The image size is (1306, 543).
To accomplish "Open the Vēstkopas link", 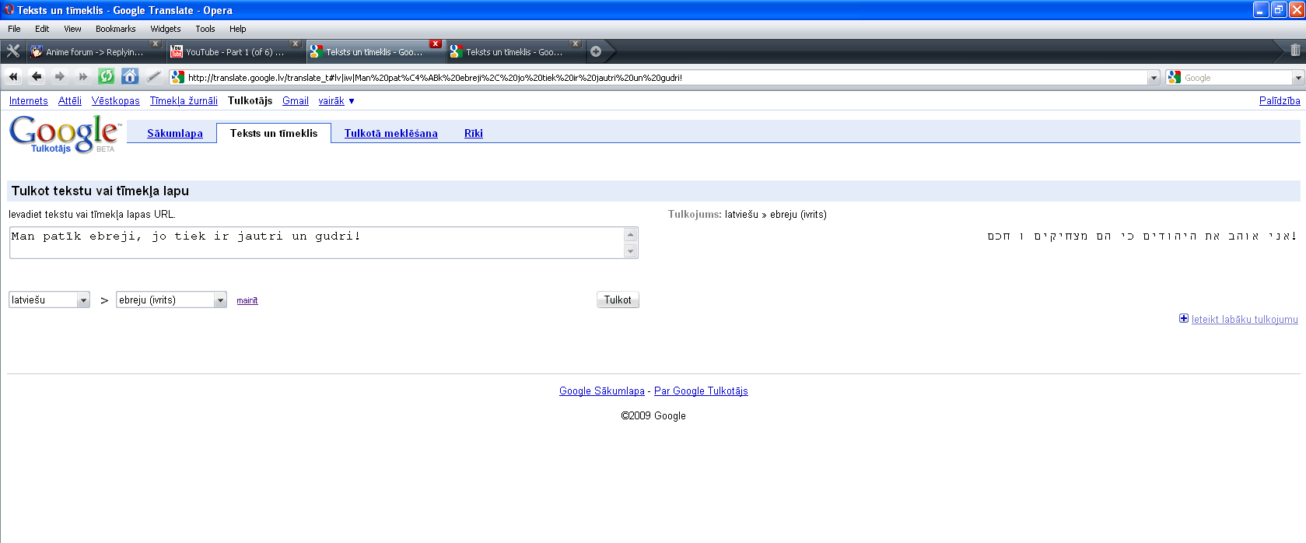I will tap(116, 101).
